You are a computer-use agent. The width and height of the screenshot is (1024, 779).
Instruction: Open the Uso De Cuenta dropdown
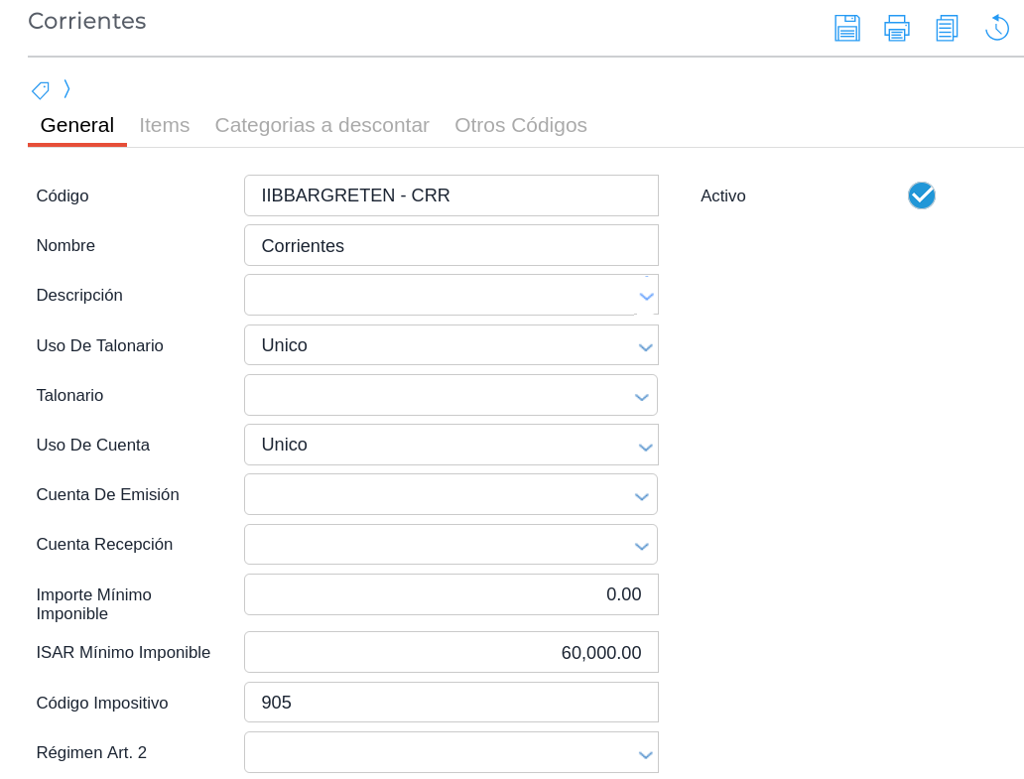click(x=645, y=446)
